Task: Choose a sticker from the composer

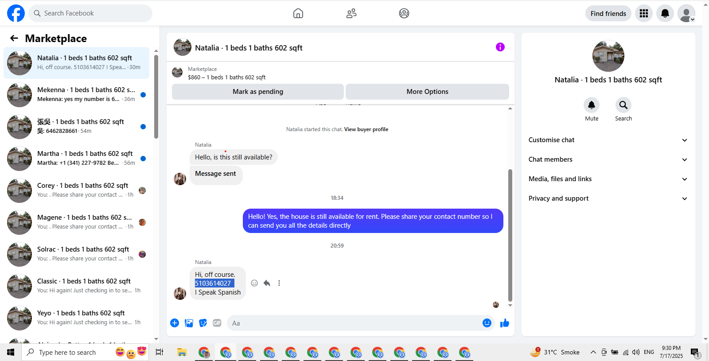Action: click(203, 323)
